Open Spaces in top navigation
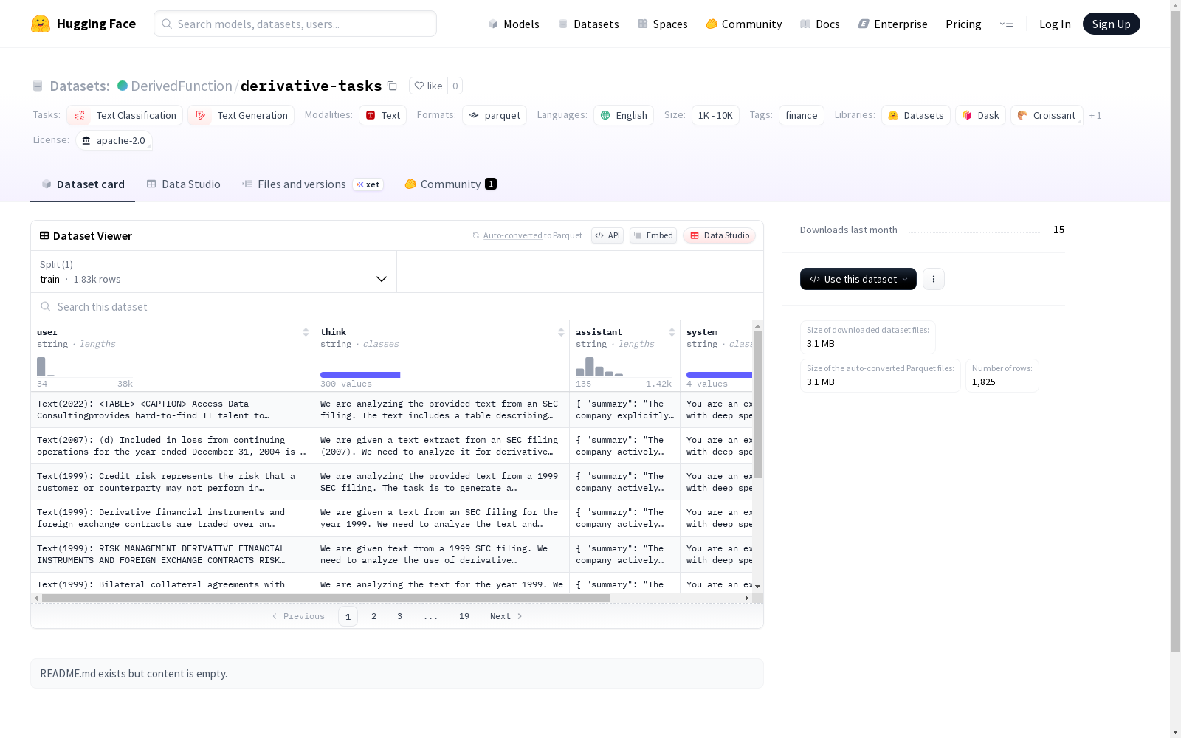The width and height of the screenshot is (1181, 738). pyautogui.click(x=663, y=24)
